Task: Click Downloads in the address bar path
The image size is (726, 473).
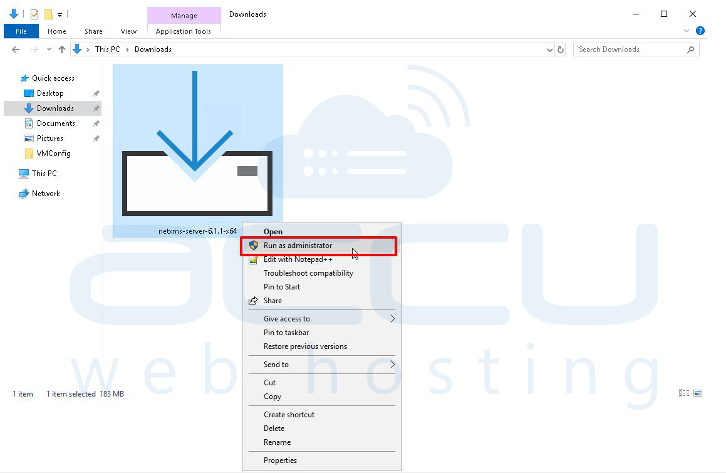Action: [x=153, y=49]
